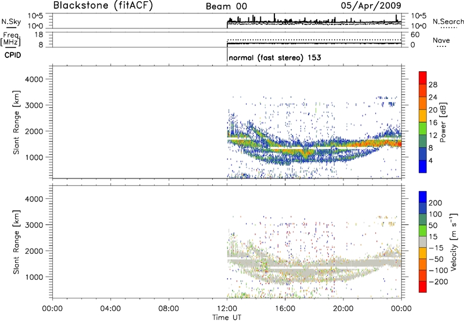Screen dimensions: 464x321
Task: Click the 'N.Sky' legend label
Action: pos(11,21)
